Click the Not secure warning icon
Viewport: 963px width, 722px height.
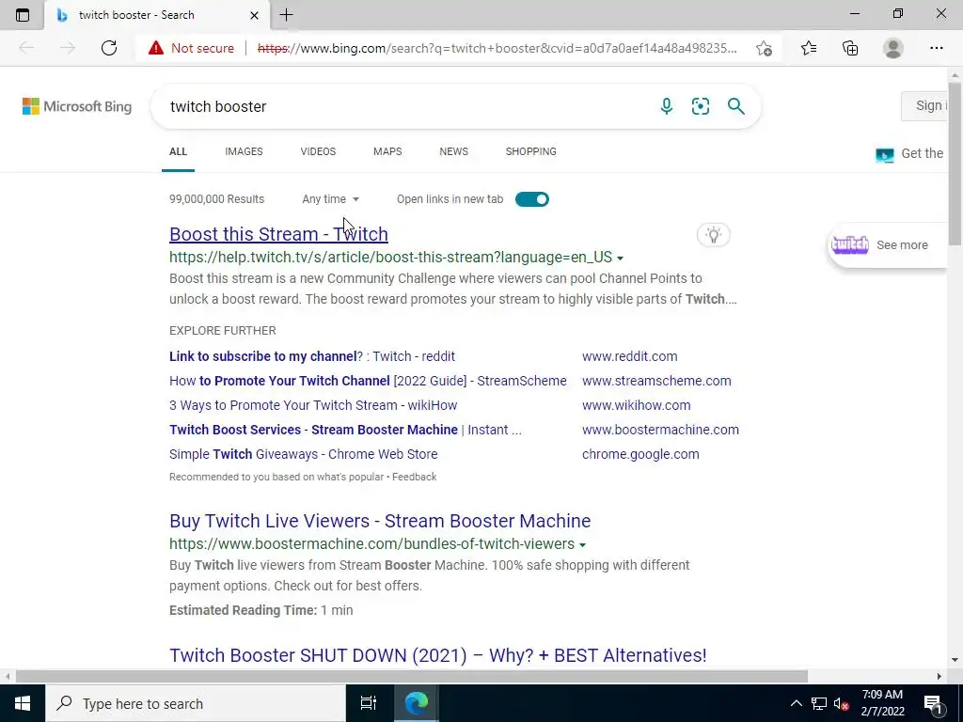pos(156,48)
